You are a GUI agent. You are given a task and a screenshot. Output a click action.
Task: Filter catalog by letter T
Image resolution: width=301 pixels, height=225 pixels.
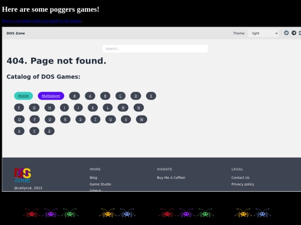(x=95, y=119)
